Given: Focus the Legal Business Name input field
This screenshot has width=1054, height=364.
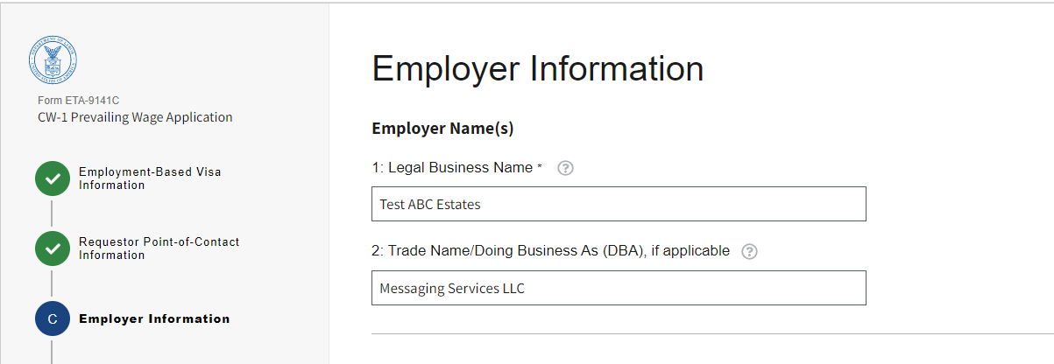Looking at the screenshot, I should (619, 204).
